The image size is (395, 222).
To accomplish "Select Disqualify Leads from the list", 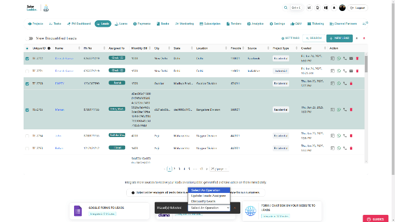I will [x=204, y=201].
